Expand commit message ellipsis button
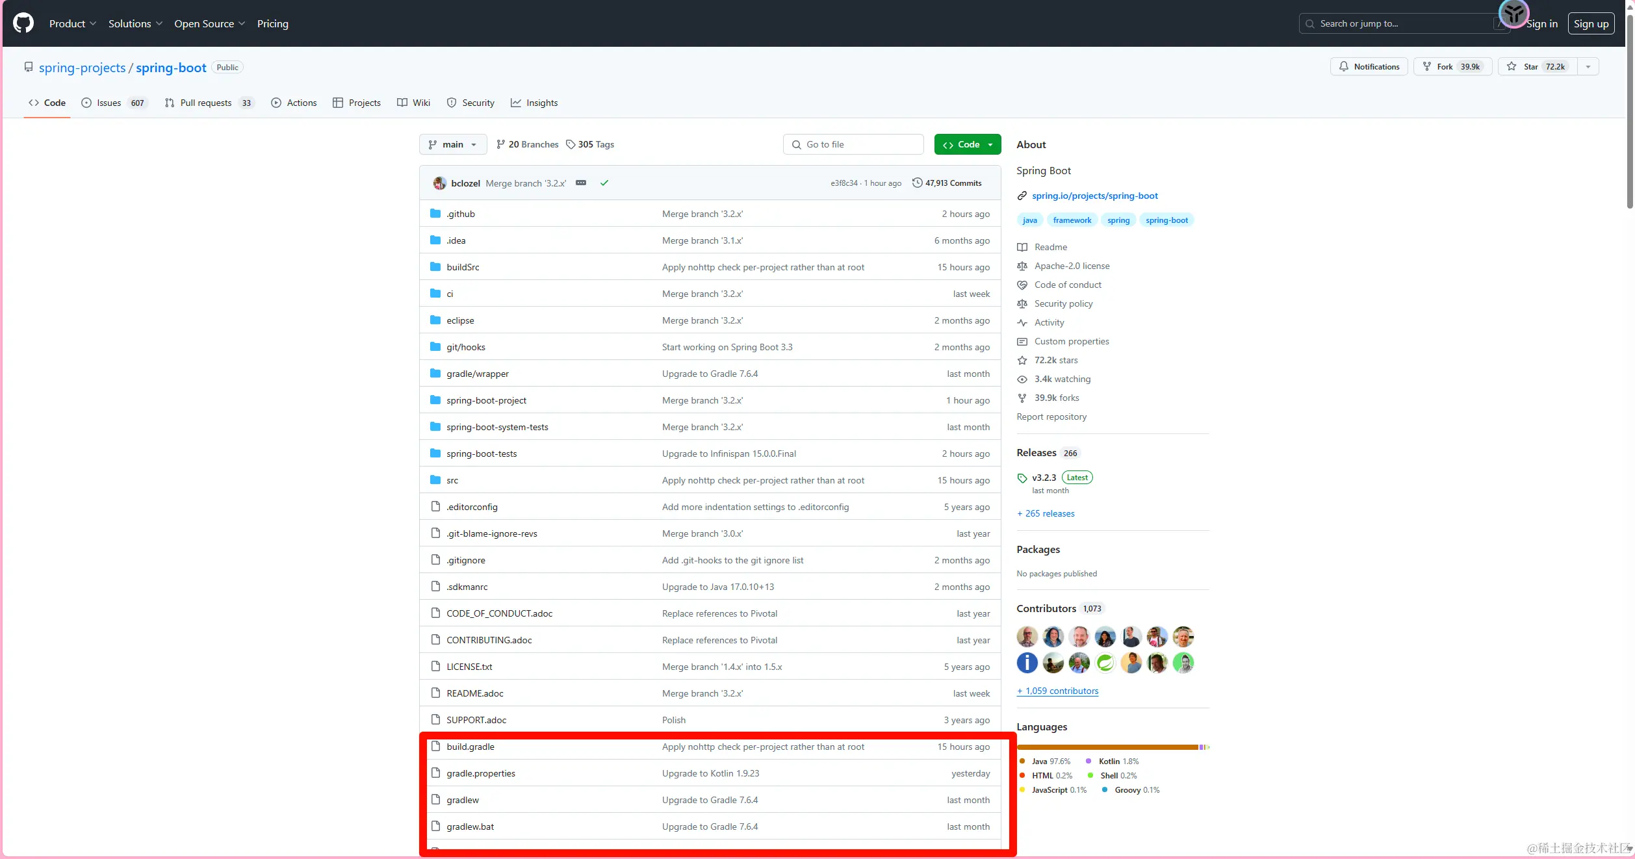 [x=581, y=183]
